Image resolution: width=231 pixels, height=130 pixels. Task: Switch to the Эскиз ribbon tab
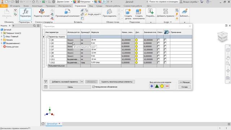click(26, 6)
